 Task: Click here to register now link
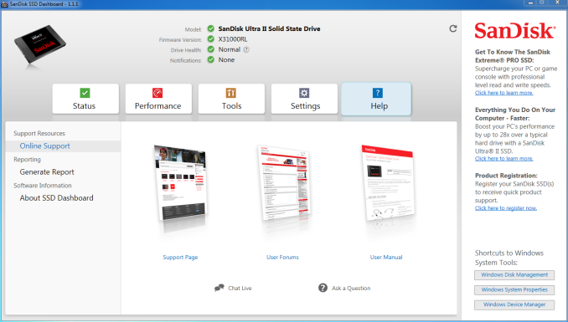point(506,208)
